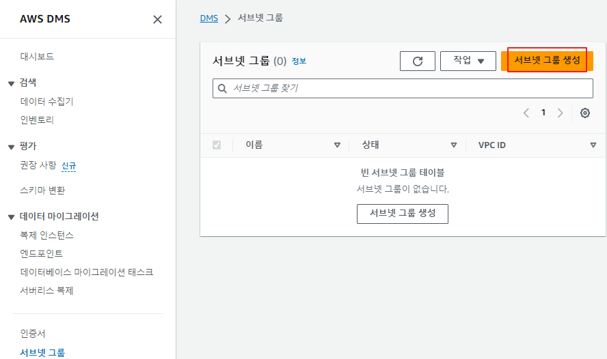Click the search magnifier icon

click(222, 89)
